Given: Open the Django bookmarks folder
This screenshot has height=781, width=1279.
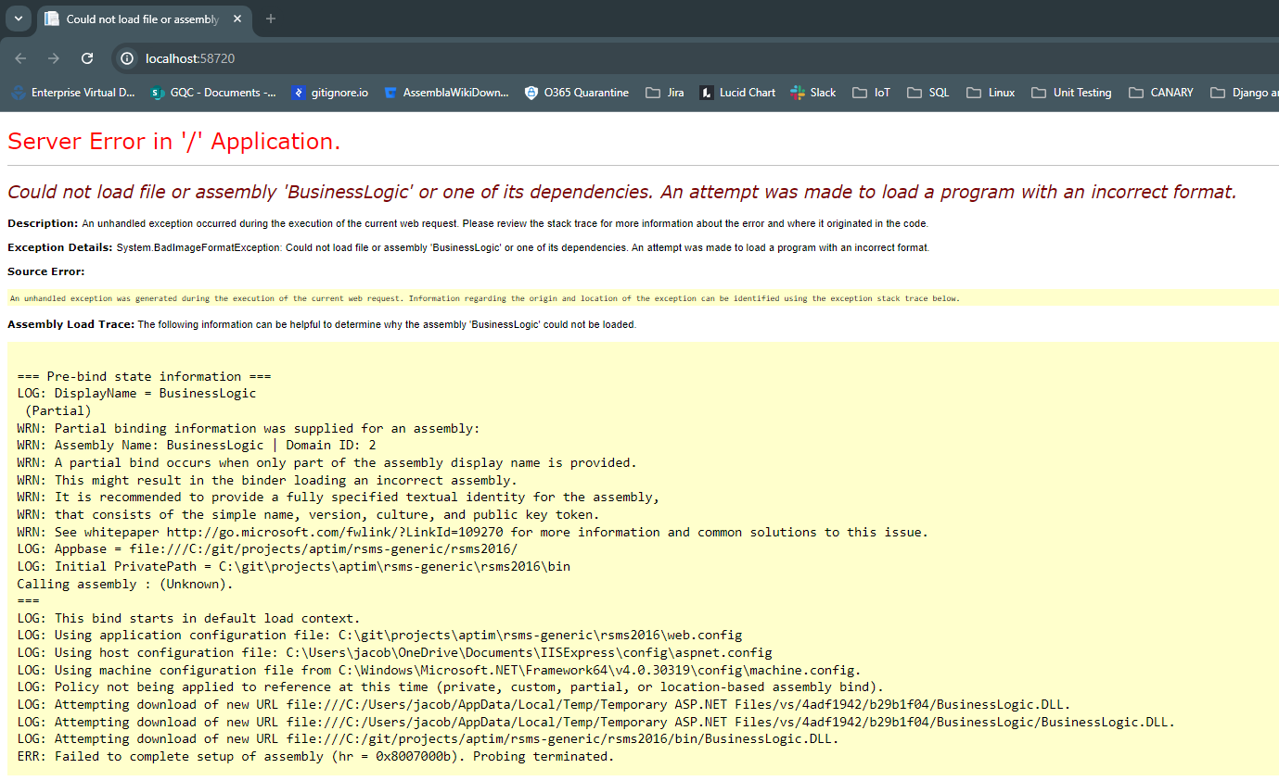Looking at the screenshot, I should (x=1243, y=93).
